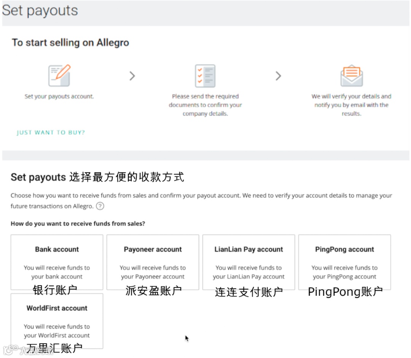Click the 'Set payouts 选择最方便的收款方式' section heading
411x358 pixels.
(x=97, y=177)
